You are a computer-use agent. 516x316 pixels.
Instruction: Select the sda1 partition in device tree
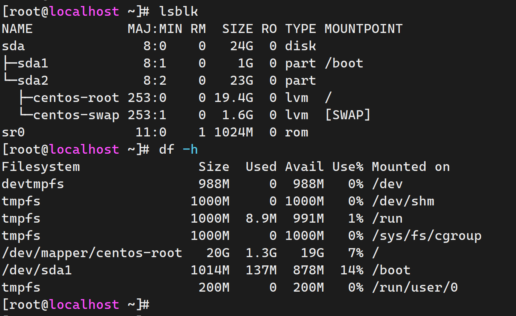pos(33,63)
